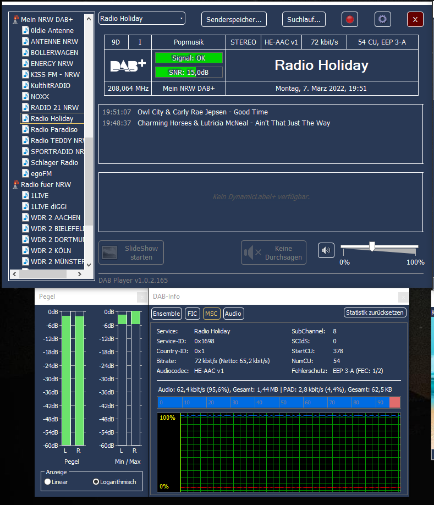Viewport: 434px width, 505px height.
Task: Click the music note icon beside ENERGY NRW
Action: click(x=26, y=64)
